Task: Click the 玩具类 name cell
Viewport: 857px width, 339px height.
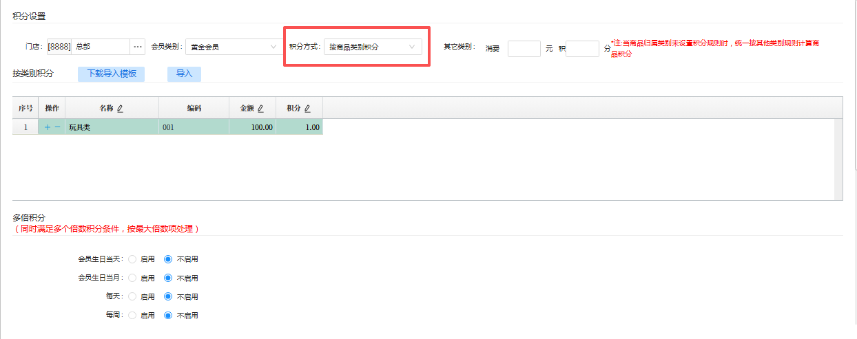Action: coord(112,127)
